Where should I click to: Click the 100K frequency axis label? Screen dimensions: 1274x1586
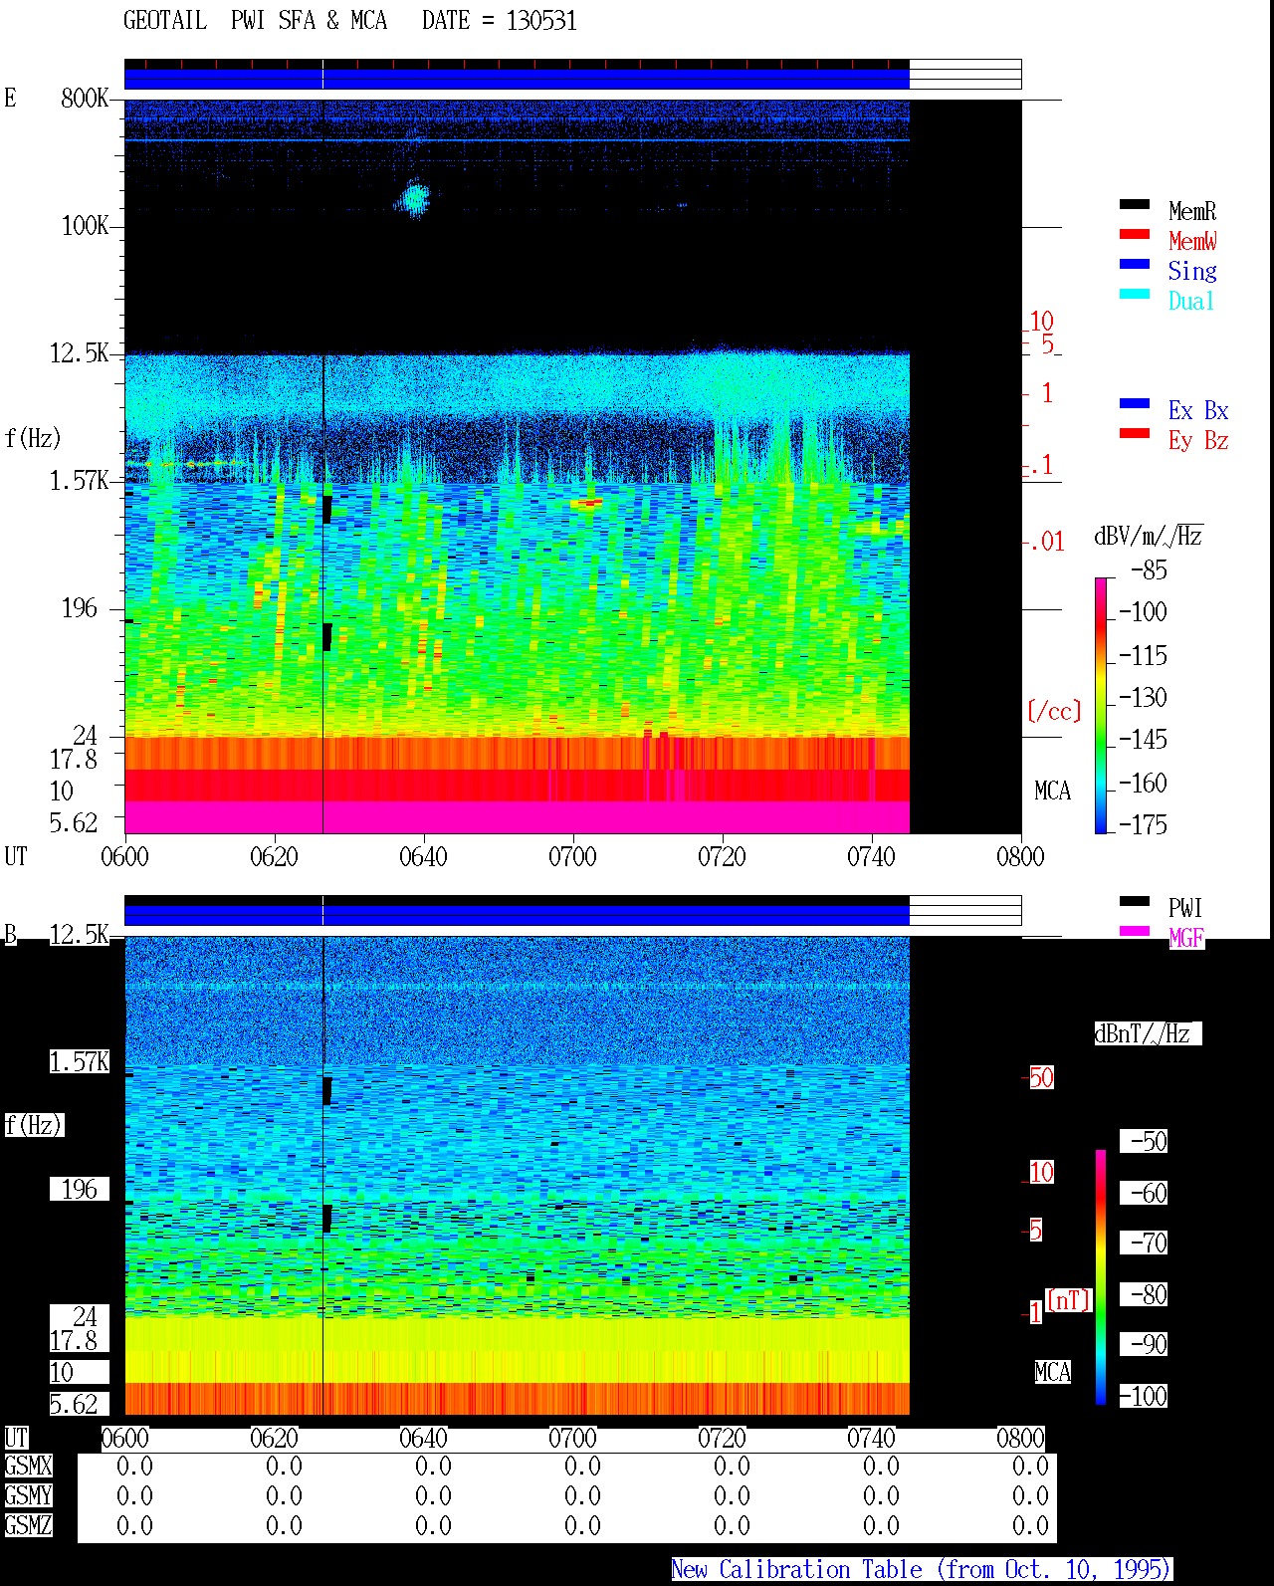click(x=85, y=226)
